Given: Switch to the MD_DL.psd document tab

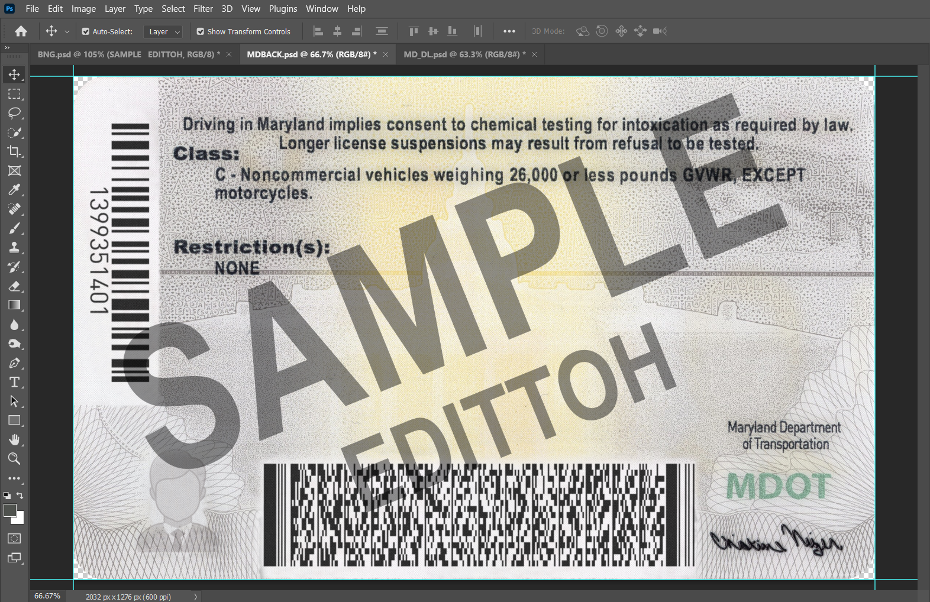Looking at the screenshot, I should pos(465,54).
